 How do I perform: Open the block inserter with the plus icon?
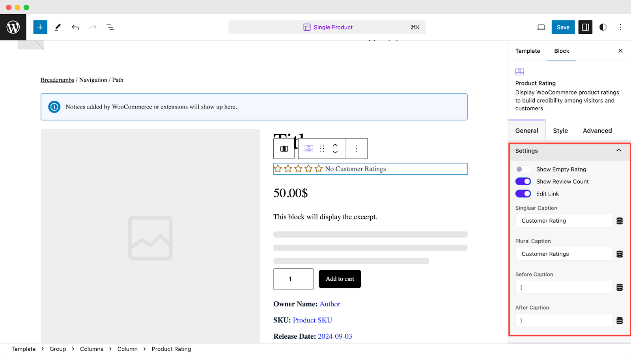click(x=40, y=27)
